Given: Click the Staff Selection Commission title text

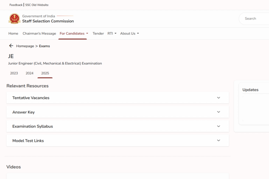Looking at the screenshot, I should point(48,21).
